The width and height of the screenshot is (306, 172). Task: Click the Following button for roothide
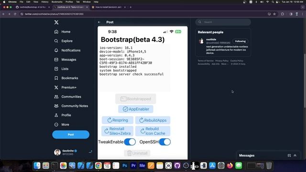(240, 41)
